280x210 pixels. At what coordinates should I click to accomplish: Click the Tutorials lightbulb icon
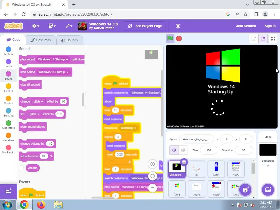178,26
